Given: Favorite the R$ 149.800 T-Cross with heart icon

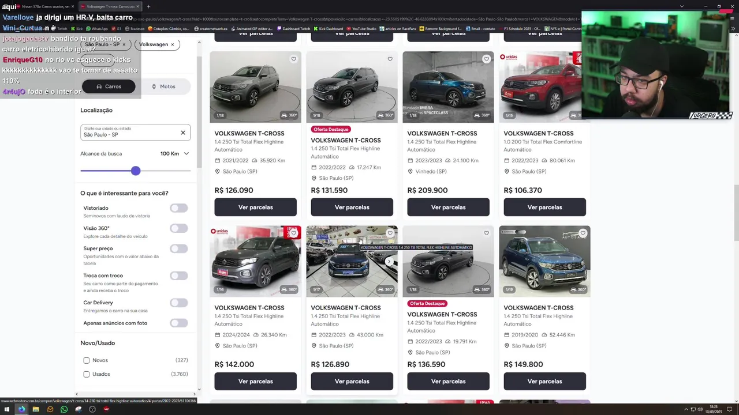Looking at the screenshot, I should pyautogui.click(x=583, y=233).
